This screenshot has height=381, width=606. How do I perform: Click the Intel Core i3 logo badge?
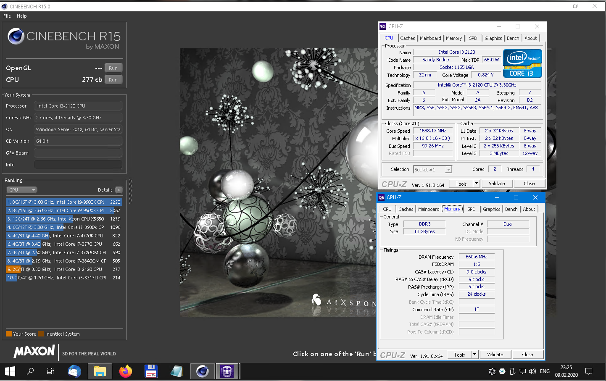(x=522, y=63)
